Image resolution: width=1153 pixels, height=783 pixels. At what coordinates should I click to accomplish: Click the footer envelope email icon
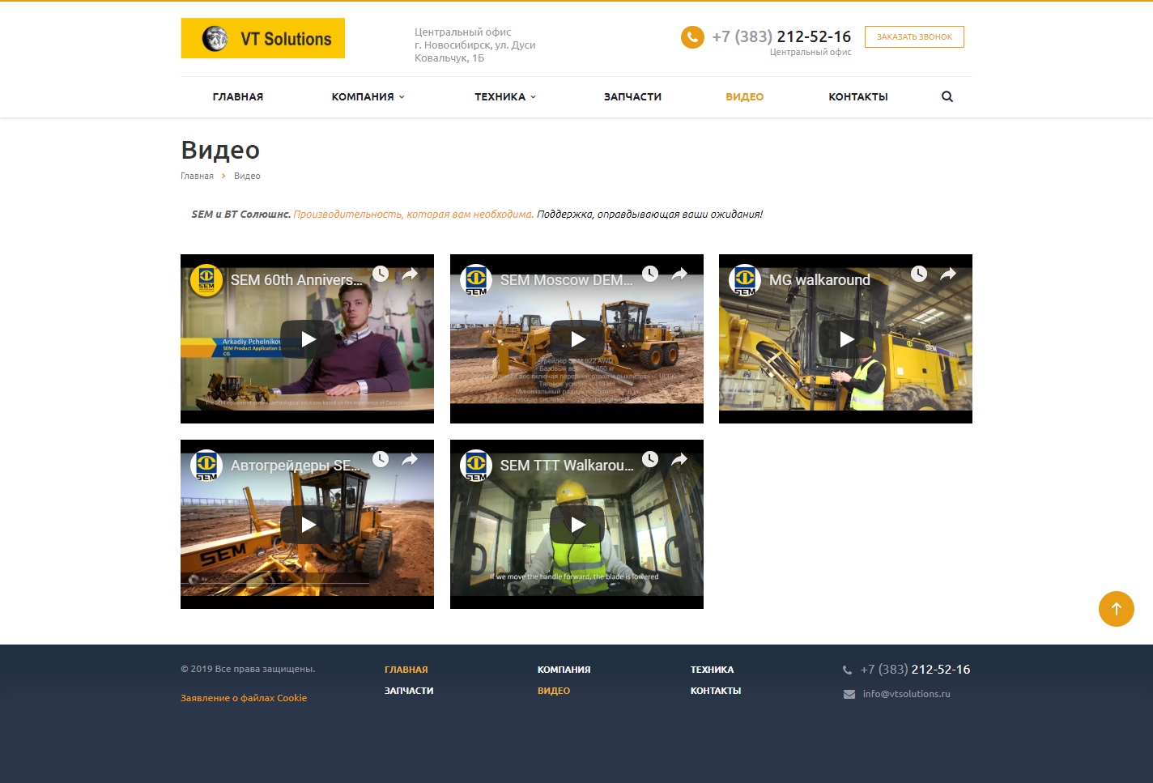click(x=849, y=694)
